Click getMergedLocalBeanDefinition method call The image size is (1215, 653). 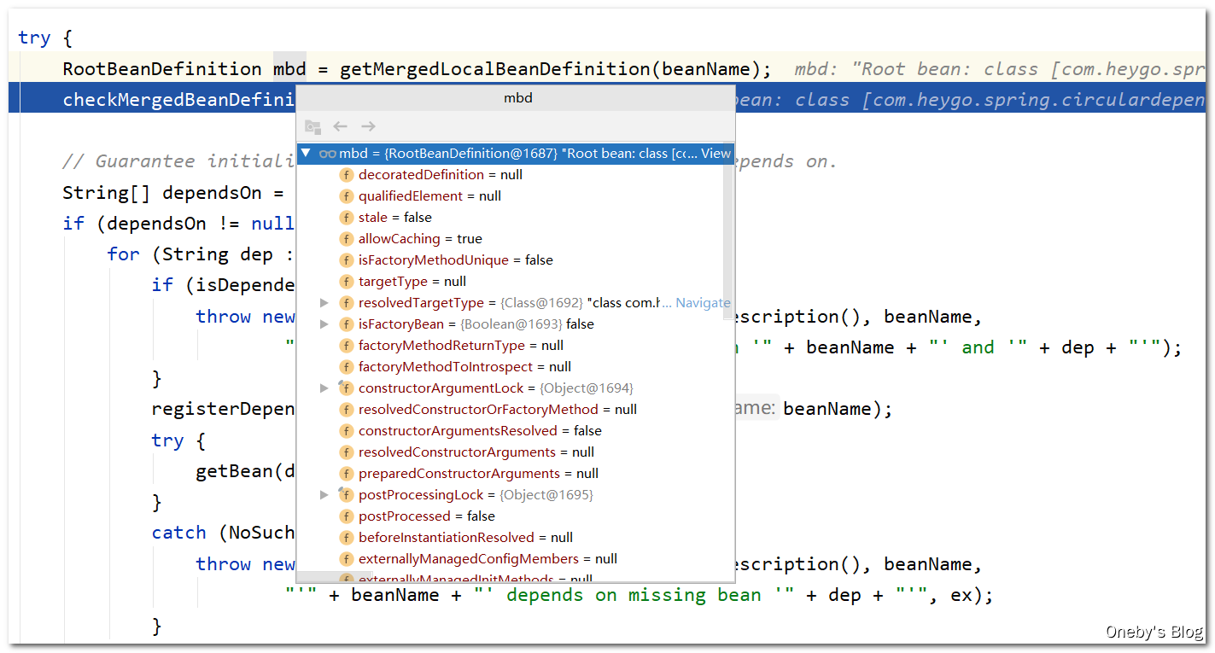496,69
